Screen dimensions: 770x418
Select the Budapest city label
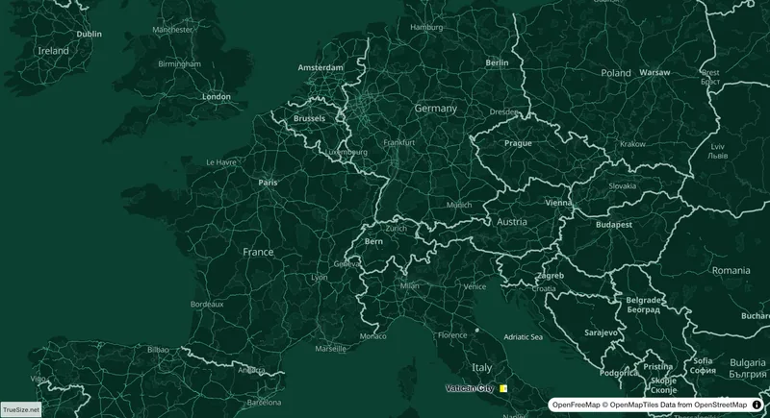click(614, 225)
